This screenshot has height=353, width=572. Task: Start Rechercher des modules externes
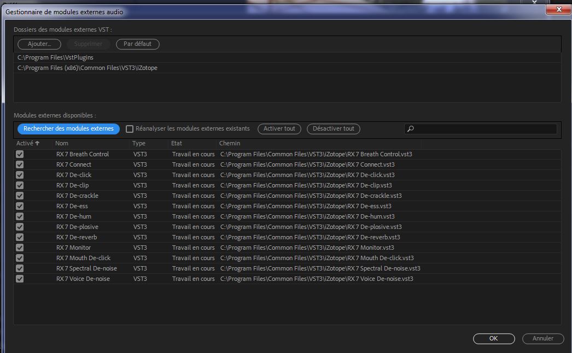point(68,129)
